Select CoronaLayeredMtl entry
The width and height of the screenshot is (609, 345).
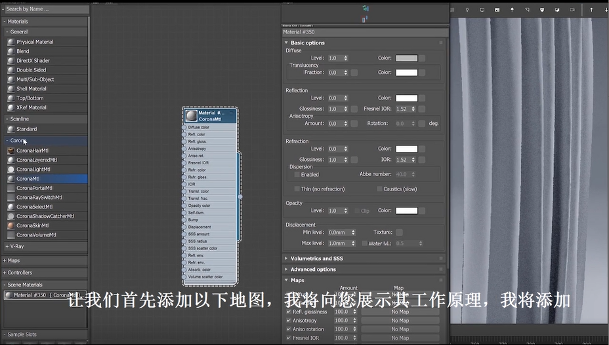[47, 160]
